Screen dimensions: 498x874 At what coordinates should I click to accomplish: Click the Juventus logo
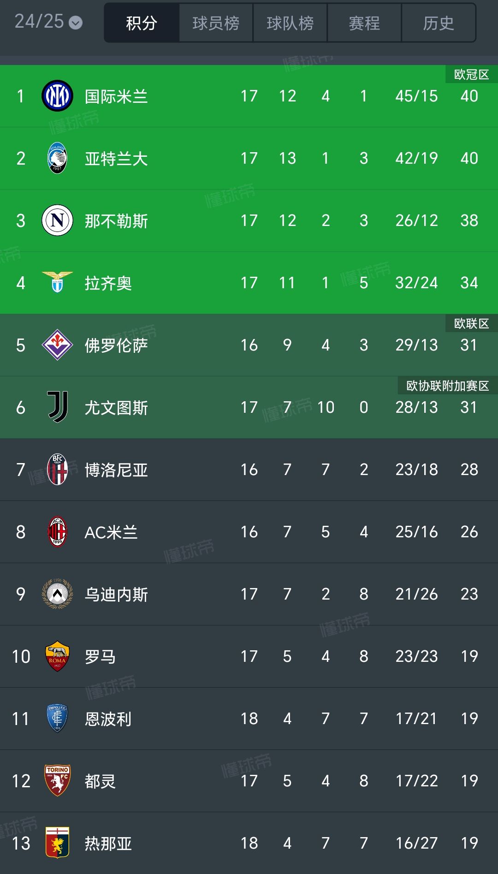(57, 407)
